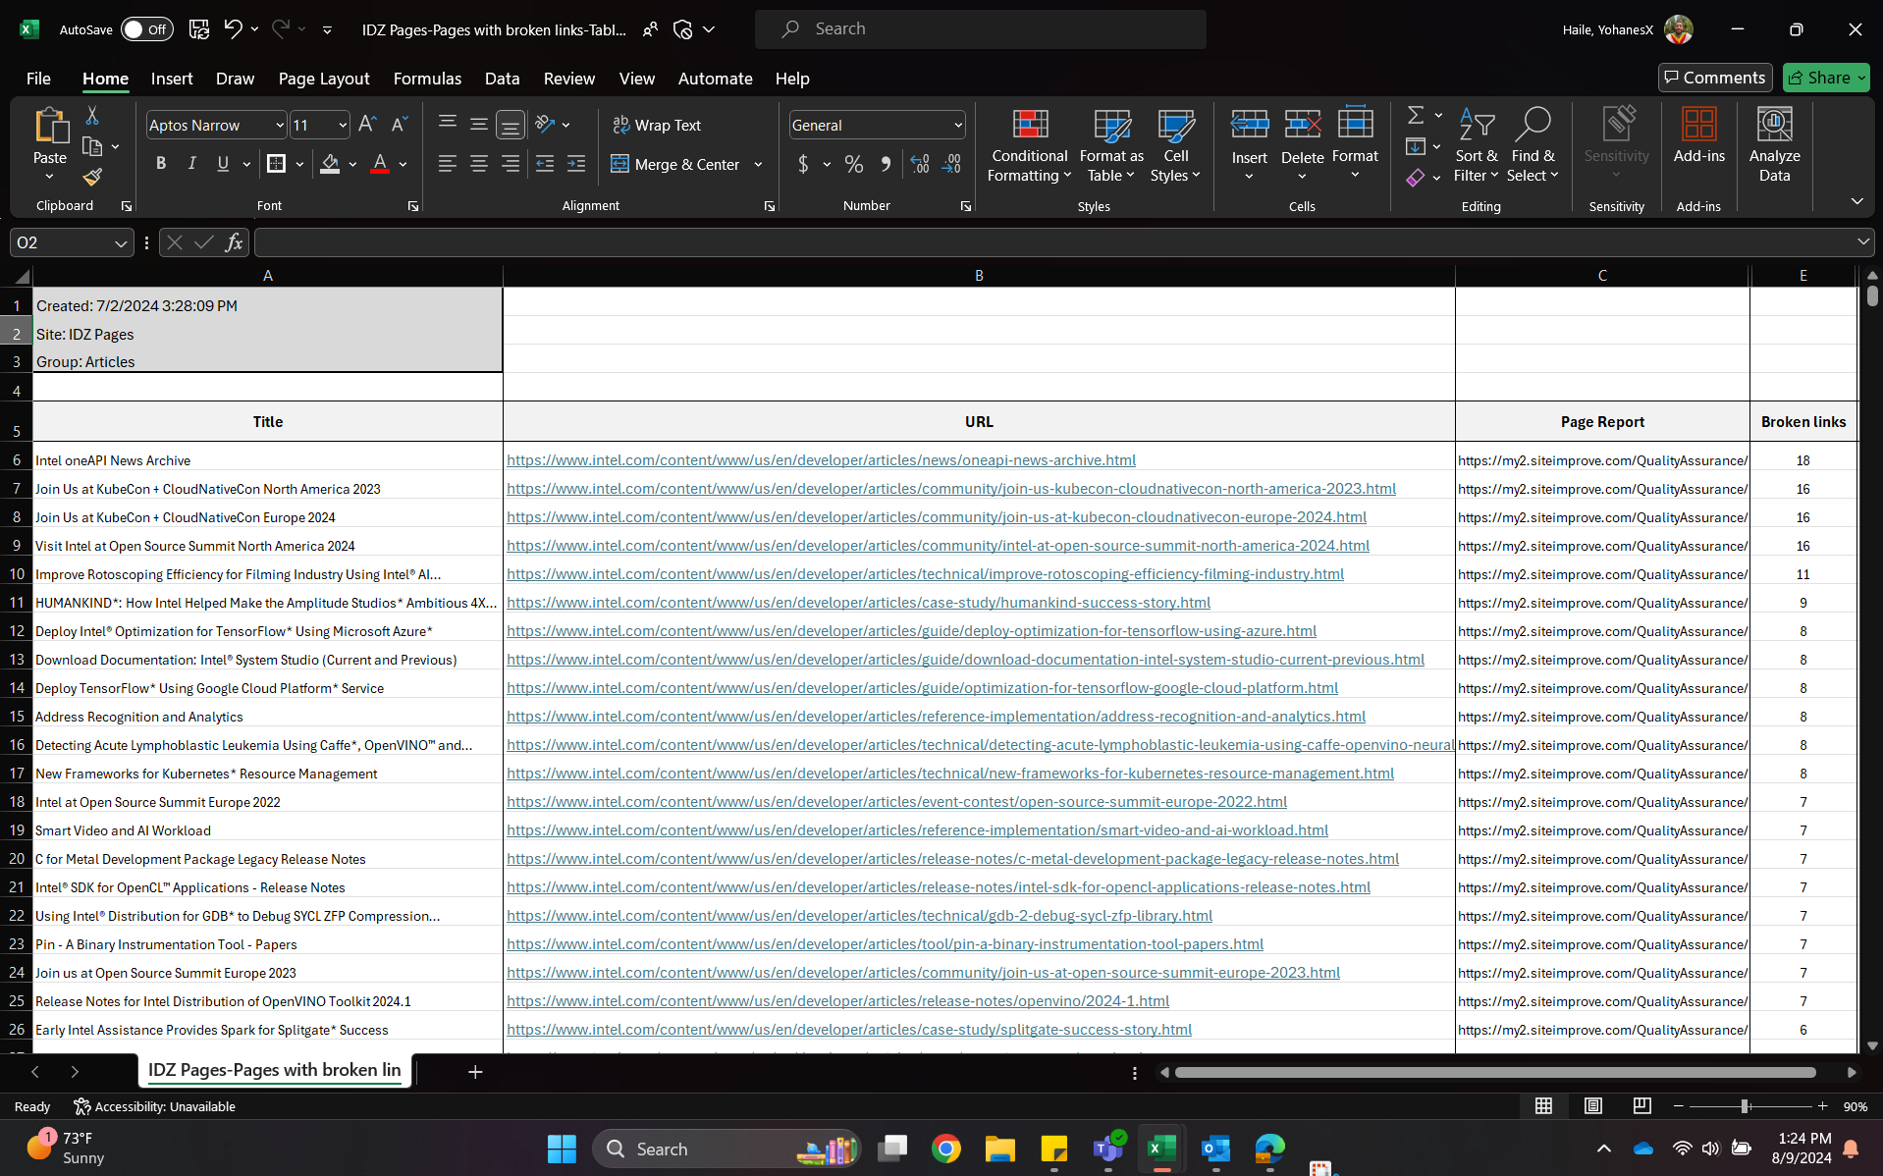The height and width of the screenshot is (1176, 1883).
Task: Open Find & Select menu
Action: point(1533,145)
